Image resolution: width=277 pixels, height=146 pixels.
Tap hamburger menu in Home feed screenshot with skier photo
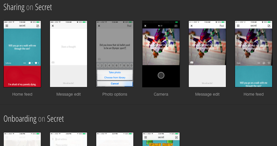click(x=238, y=26)
